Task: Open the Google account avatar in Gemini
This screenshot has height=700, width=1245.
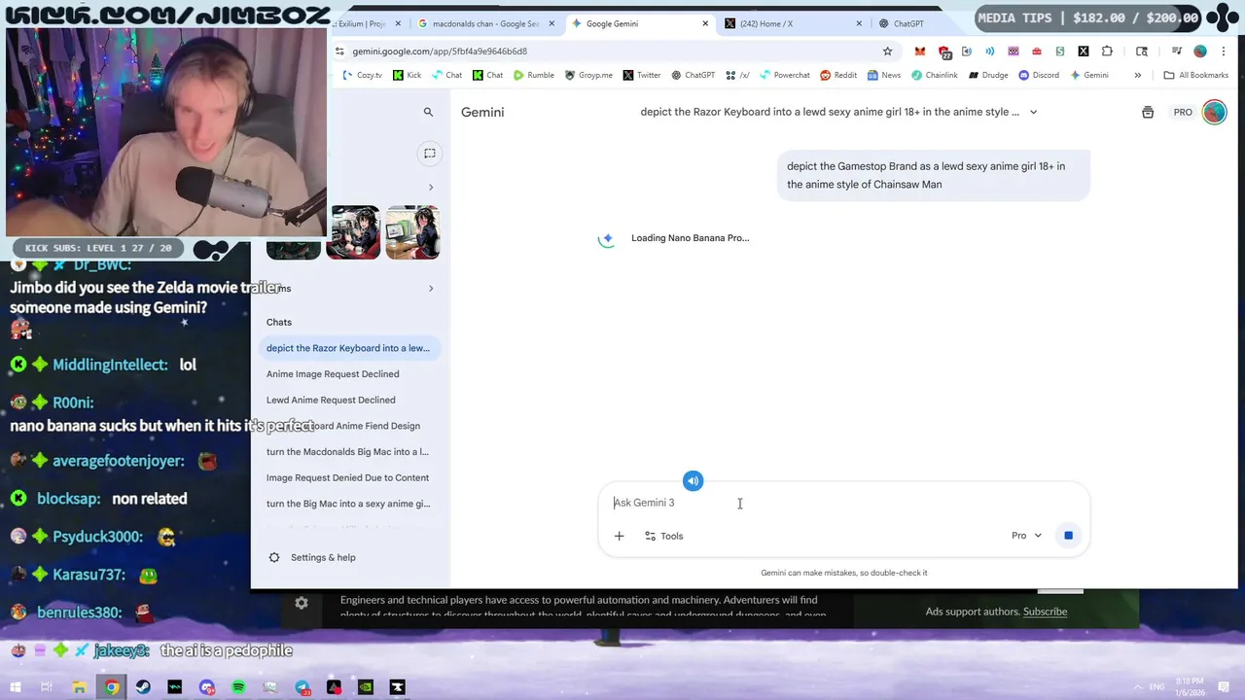Action: (x=1214, y=112)
